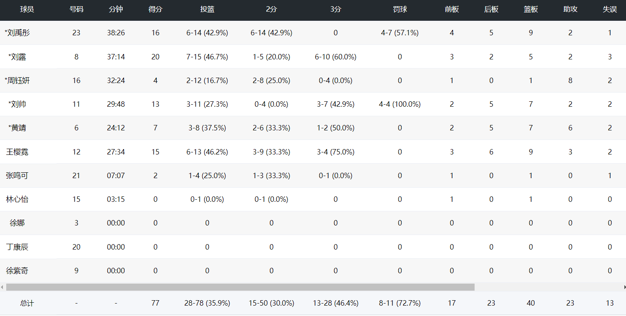626x316 pixels.
Task: Select the 分钟 column header
Action: coord(116,10)
